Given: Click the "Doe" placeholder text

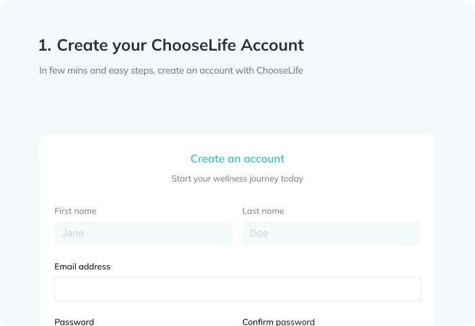Looking at the screenshot, I should click(259, 234).
